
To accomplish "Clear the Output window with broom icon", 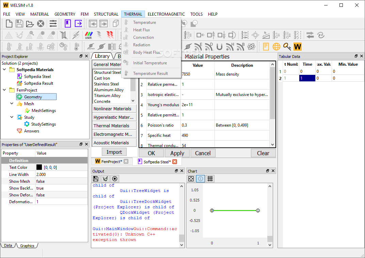I will [x=105, y=179].
